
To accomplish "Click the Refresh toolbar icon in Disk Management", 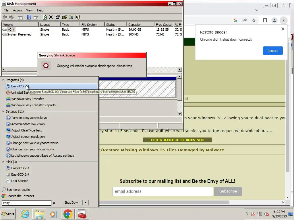I will tap(45, 17).
